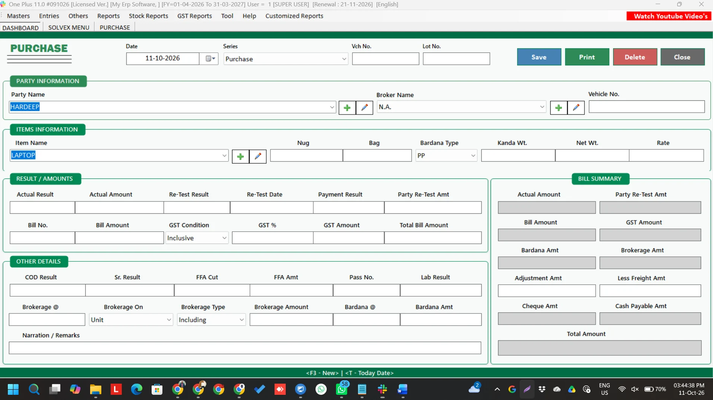This screenshot has width=713, height=400.
Task: Add a new item with the plus icon
Action: (240, 157)
